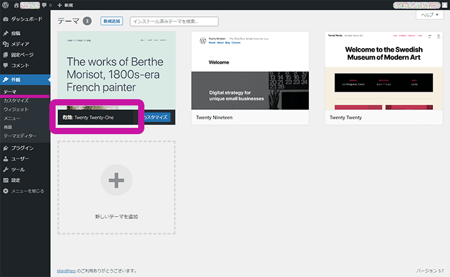Open the メディア library menu
This screenshot has width=450, height=277.
[x=20, y=44]
